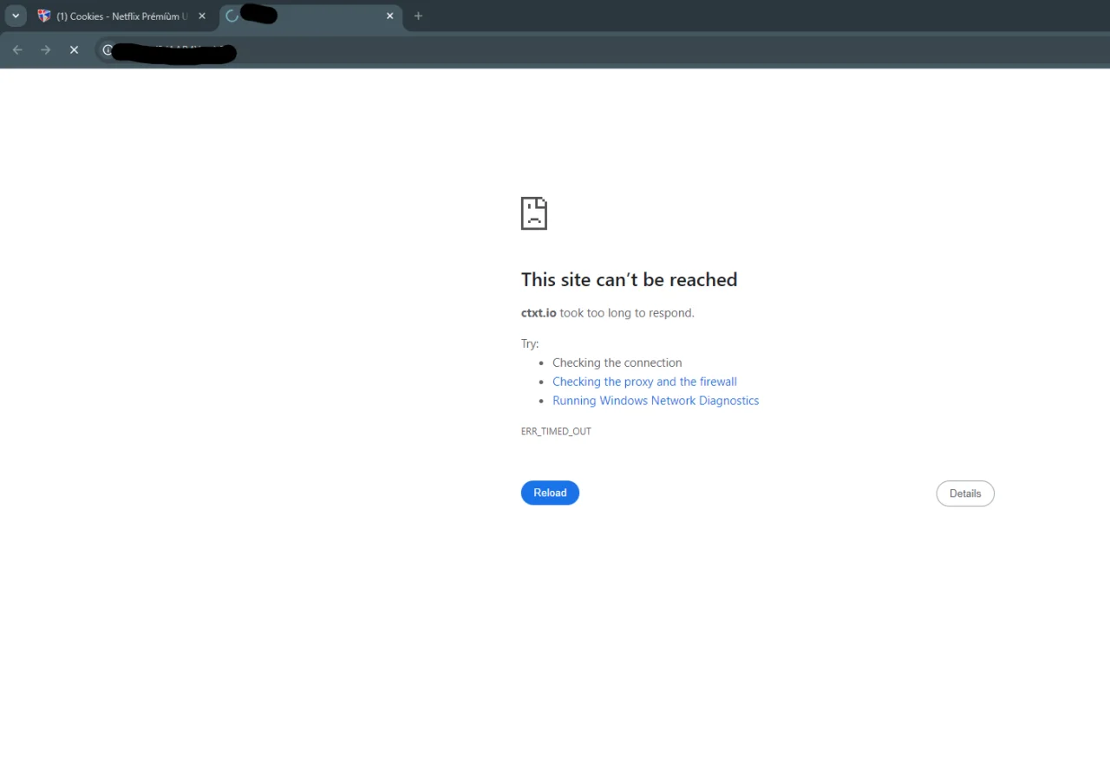This screenshot has height=758, width=1110.
Task: Open the Details button
Action: (x=965, y=493)
